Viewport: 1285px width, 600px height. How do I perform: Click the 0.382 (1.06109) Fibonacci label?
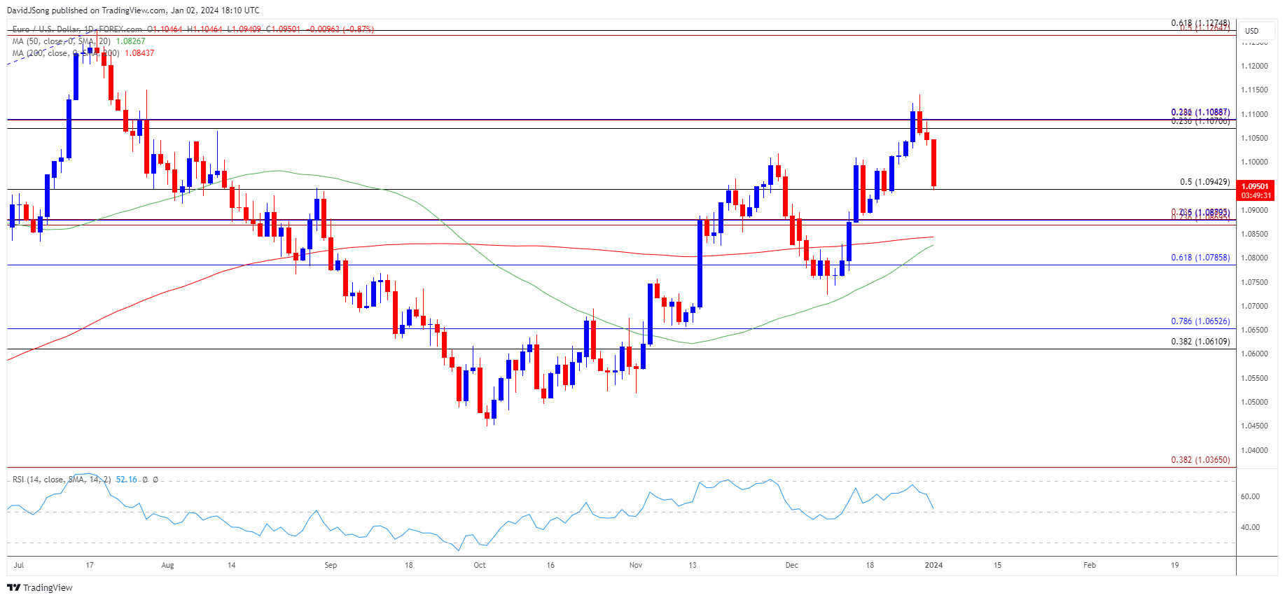[1200, 342]
